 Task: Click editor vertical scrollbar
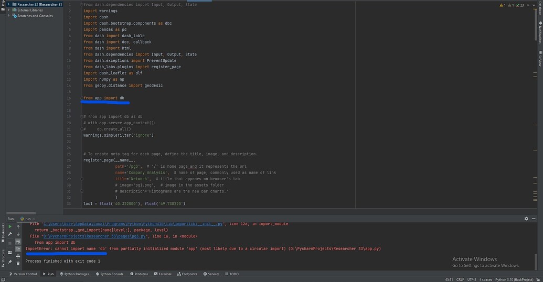pyautogui.click(x=535, y=25)
